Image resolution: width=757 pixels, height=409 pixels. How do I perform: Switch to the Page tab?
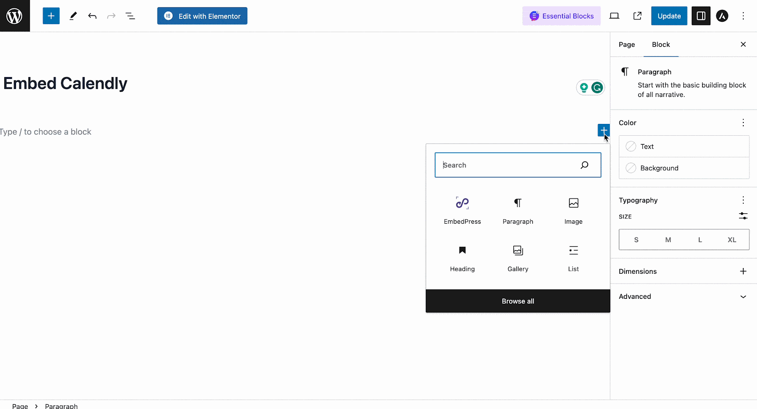[x=627, y=44]
